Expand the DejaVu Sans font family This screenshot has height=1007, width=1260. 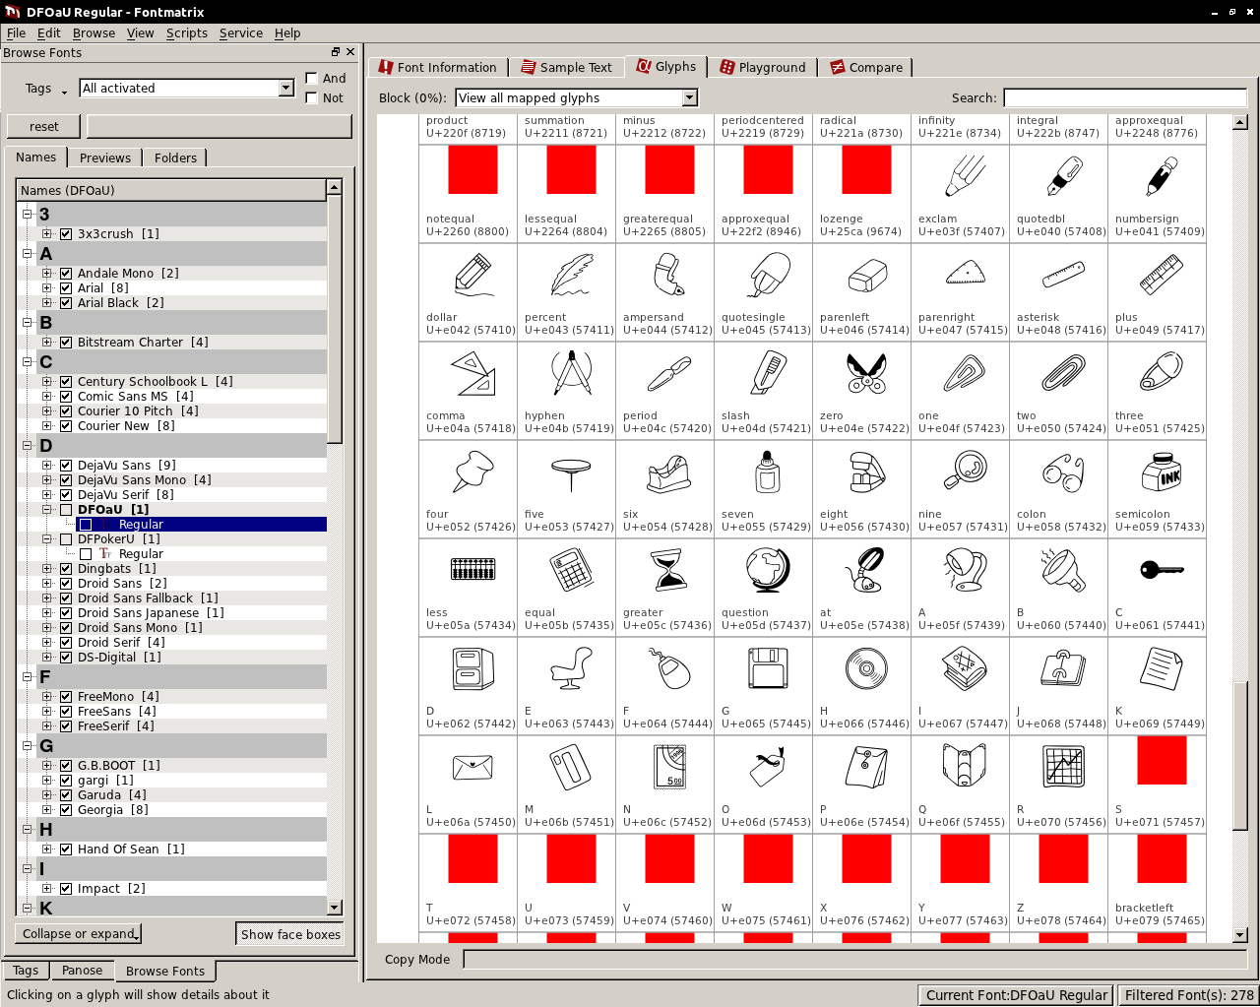(x=46, y=466)
